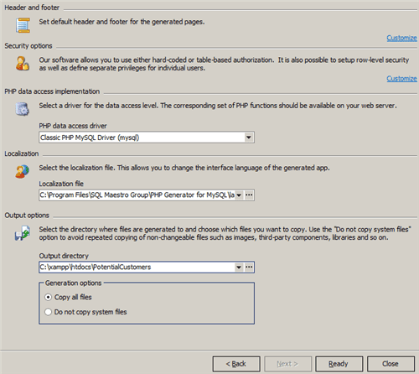Click the Close button

(391, 364)
